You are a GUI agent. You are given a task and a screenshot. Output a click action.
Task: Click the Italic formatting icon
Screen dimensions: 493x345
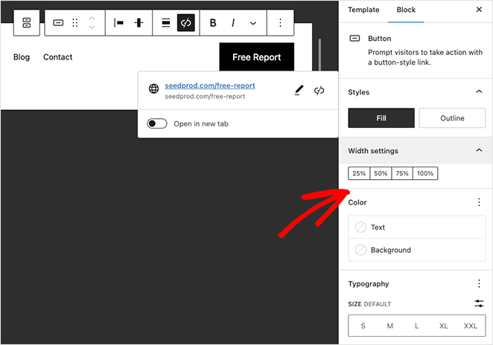click(233, 23)
